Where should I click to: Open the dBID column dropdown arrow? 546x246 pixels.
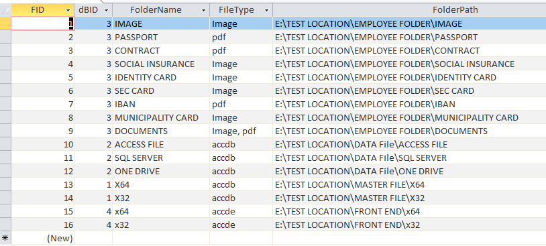(106, 11)
